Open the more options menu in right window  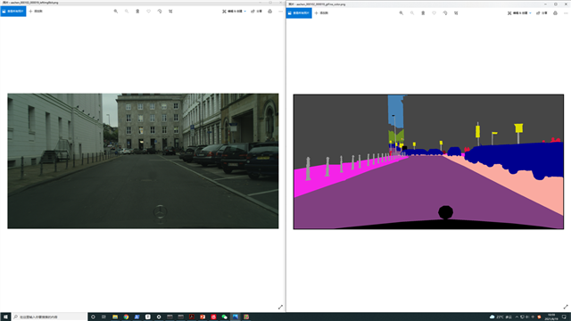point(566,12)
